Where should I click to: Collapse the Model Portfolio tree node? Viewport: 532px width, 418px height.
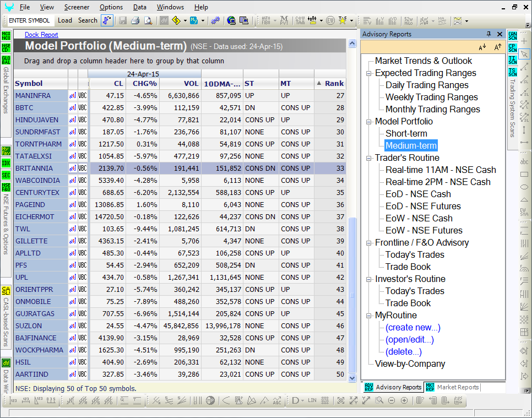[369, 122]
